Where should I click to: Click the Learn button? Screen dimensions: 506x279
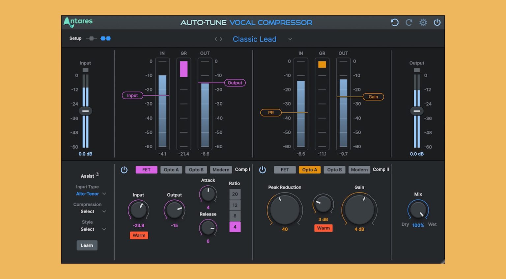[x=87, y=245]
